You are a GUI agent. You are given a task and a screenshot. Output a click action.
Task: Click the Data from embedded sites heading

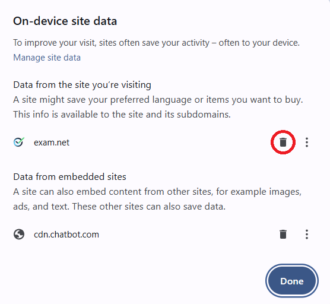pos(69,177)
